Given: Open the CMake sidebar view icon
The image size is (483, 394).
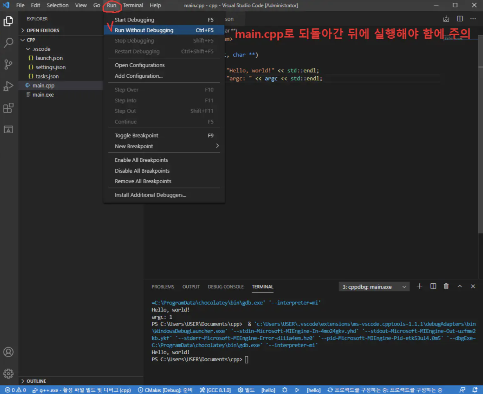Looking at the screenshot, I should coord(8,129).
